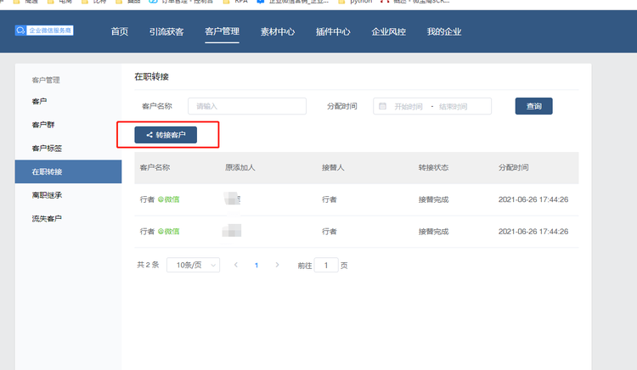Click the calendar icon in date range
The height and width of the screenshot is (370, 637).
tap(382, 106)
